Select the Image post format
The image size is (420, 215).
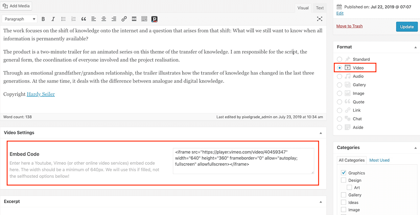(339, 94)
